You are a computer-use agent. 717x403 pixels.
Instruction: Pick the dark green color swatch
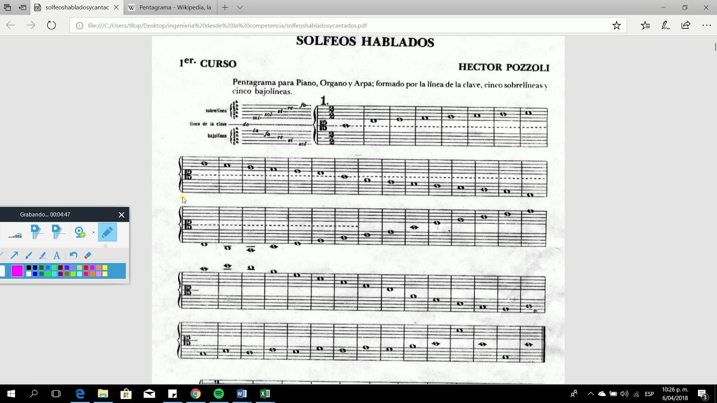(41, 268)
